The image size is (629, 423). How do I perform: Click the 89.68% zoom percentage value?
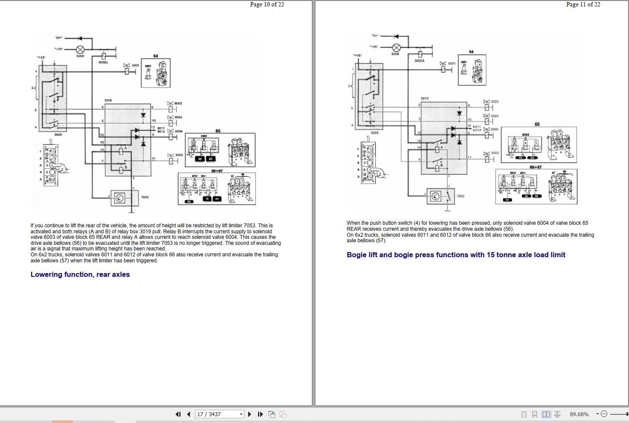click(x=579, y=414)
